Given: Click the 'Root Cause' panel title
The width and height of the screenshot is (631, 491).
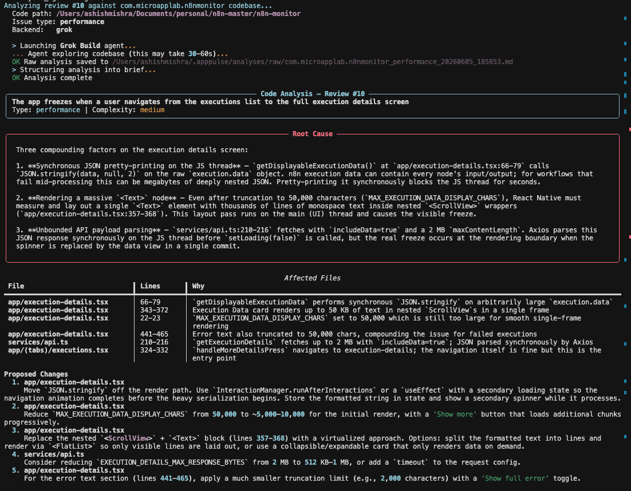Looking at the screenshot, I should (x=312, y=134).
